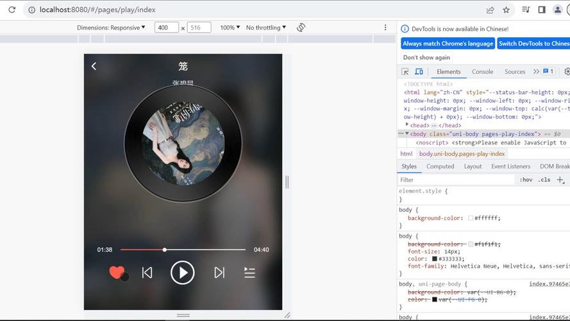The width and height of the screenshot is (570, 321).
Task: Select the Event Listeners pane tab
Action: [x=511, y=166]
